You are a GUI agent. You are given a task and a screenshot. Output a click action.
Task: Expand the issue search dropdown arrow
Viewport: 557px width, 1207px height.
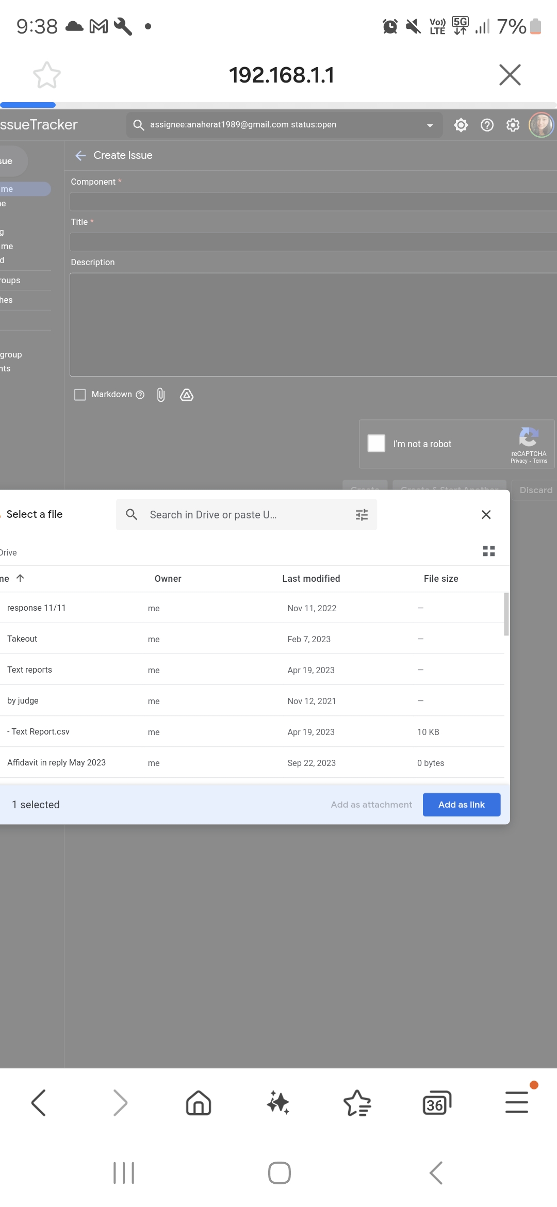tap(430, 125)
